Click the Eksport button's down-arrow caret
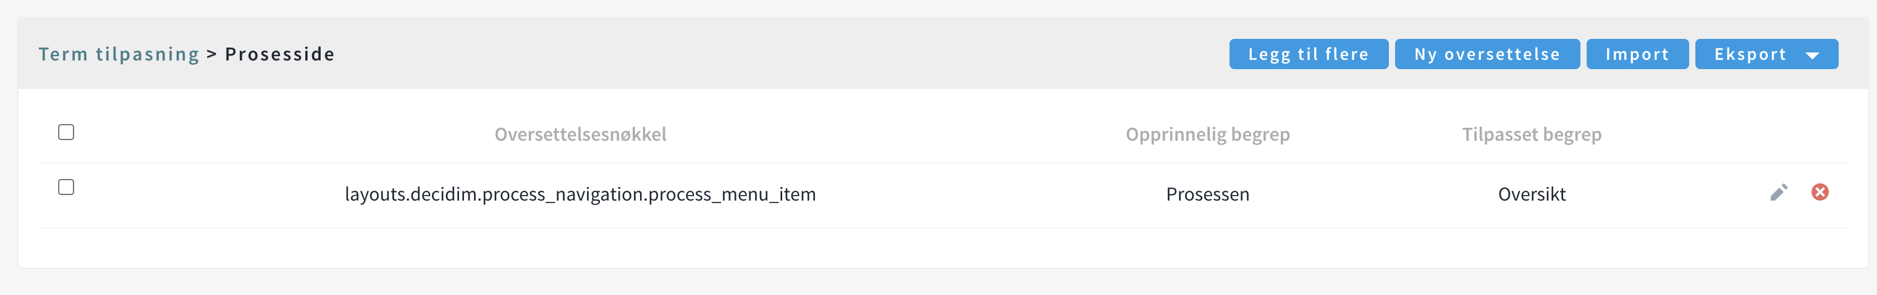1877x295 pixels. (x=1812, y=56)
